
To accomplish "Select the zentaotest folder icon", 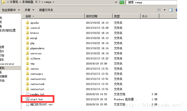I will 27,89.
